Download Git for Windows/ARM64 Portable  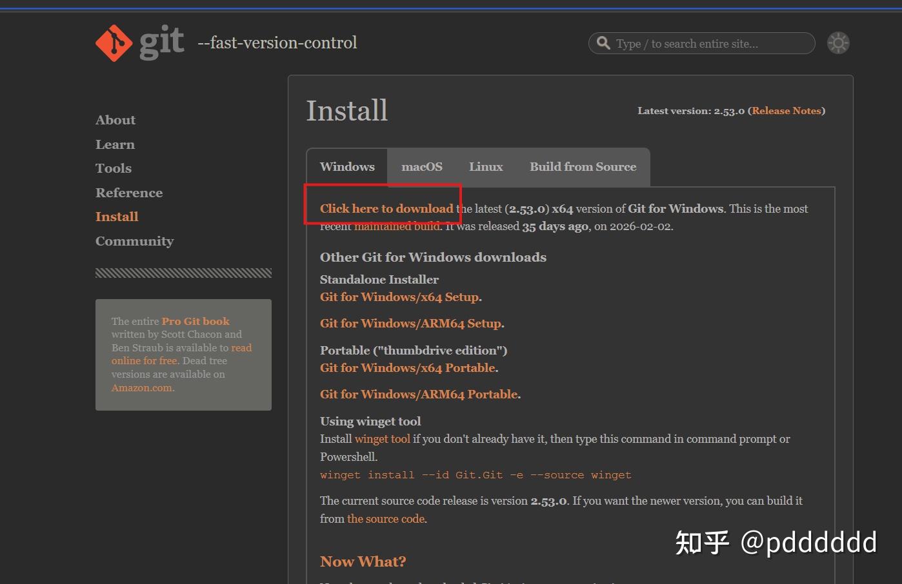pos(419,394)
